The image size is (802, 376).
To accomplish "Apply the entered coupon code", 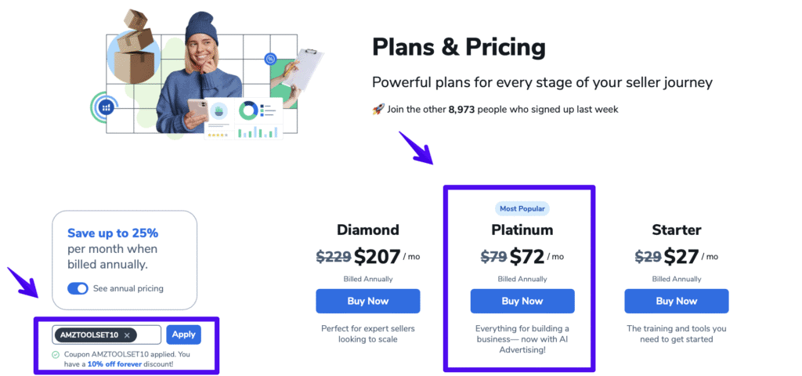I will [183, 334].
